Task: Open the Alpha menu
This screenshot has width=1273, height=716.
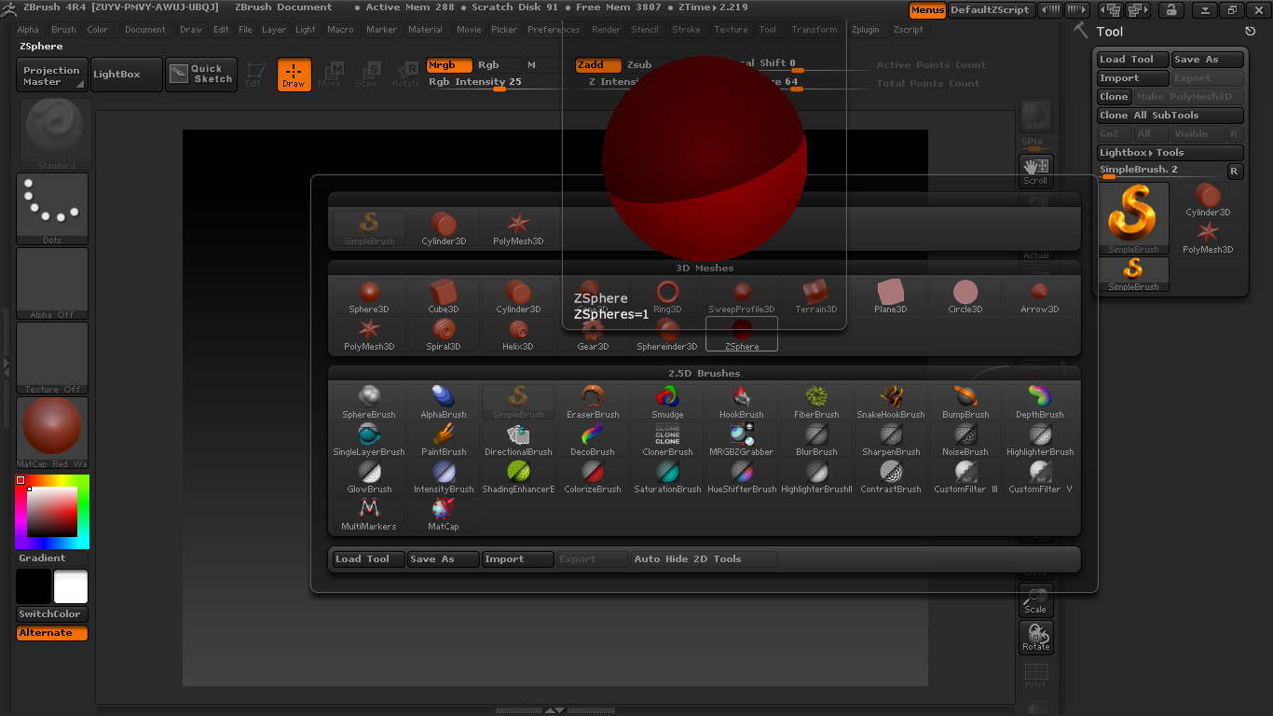Action: tap(28, 30)
